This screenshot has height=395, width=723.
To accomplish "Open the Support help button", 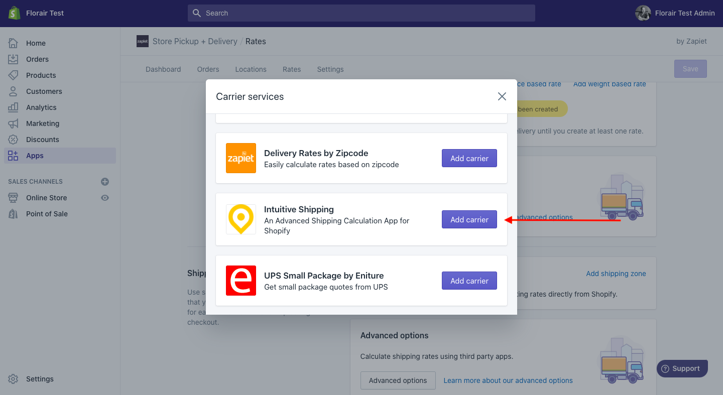I will (x=682, y=368).
